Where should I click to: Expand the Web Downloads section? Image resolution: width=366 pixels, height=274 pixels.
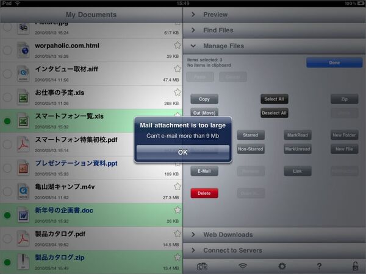(x=274, y=234)
